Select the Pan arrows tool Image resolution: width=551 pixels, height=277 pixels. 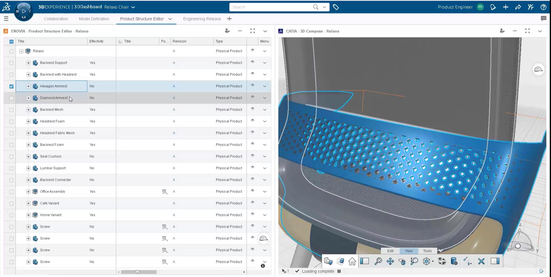pos(390,261)
